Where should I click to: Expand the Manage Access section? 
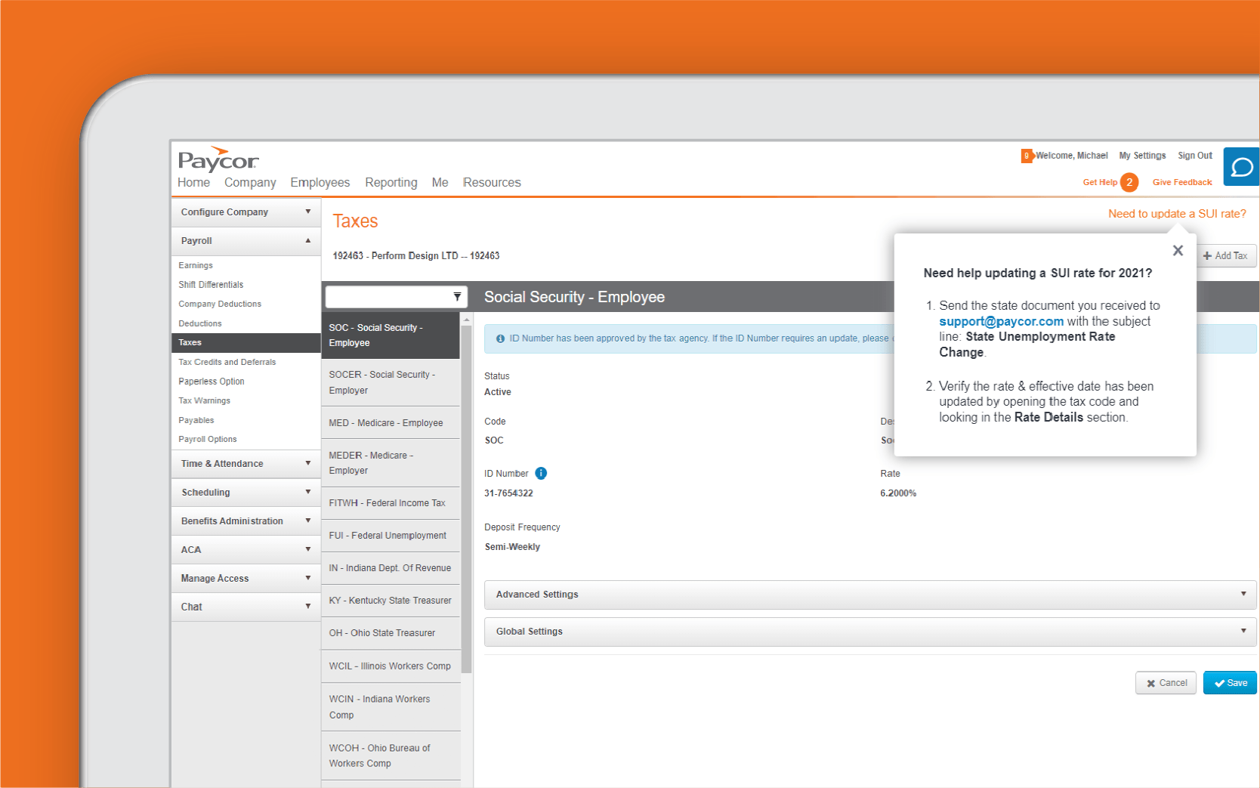tap(246, 579)
